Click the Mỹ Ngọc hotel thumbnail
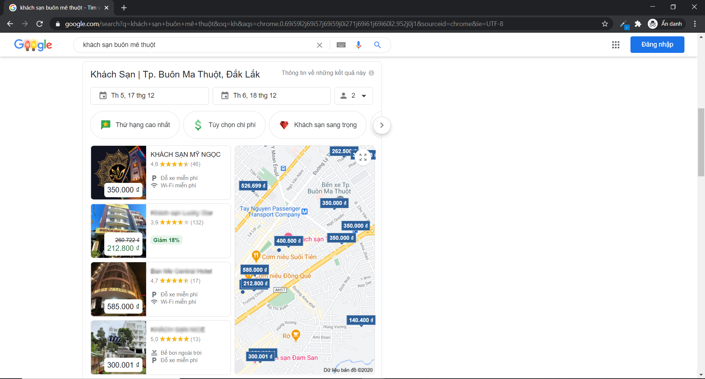 tap(119, 173)
